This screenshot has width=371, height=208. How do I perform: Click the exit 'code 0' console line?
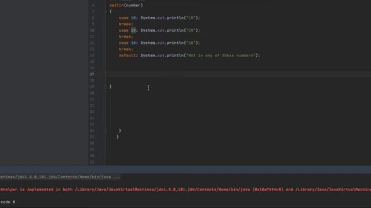(x=8, y=202)
